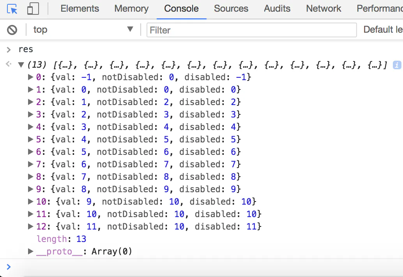Expand the __proto__ Array(0) entry
The image size is (403, 277).
click(x=30, y=251)
